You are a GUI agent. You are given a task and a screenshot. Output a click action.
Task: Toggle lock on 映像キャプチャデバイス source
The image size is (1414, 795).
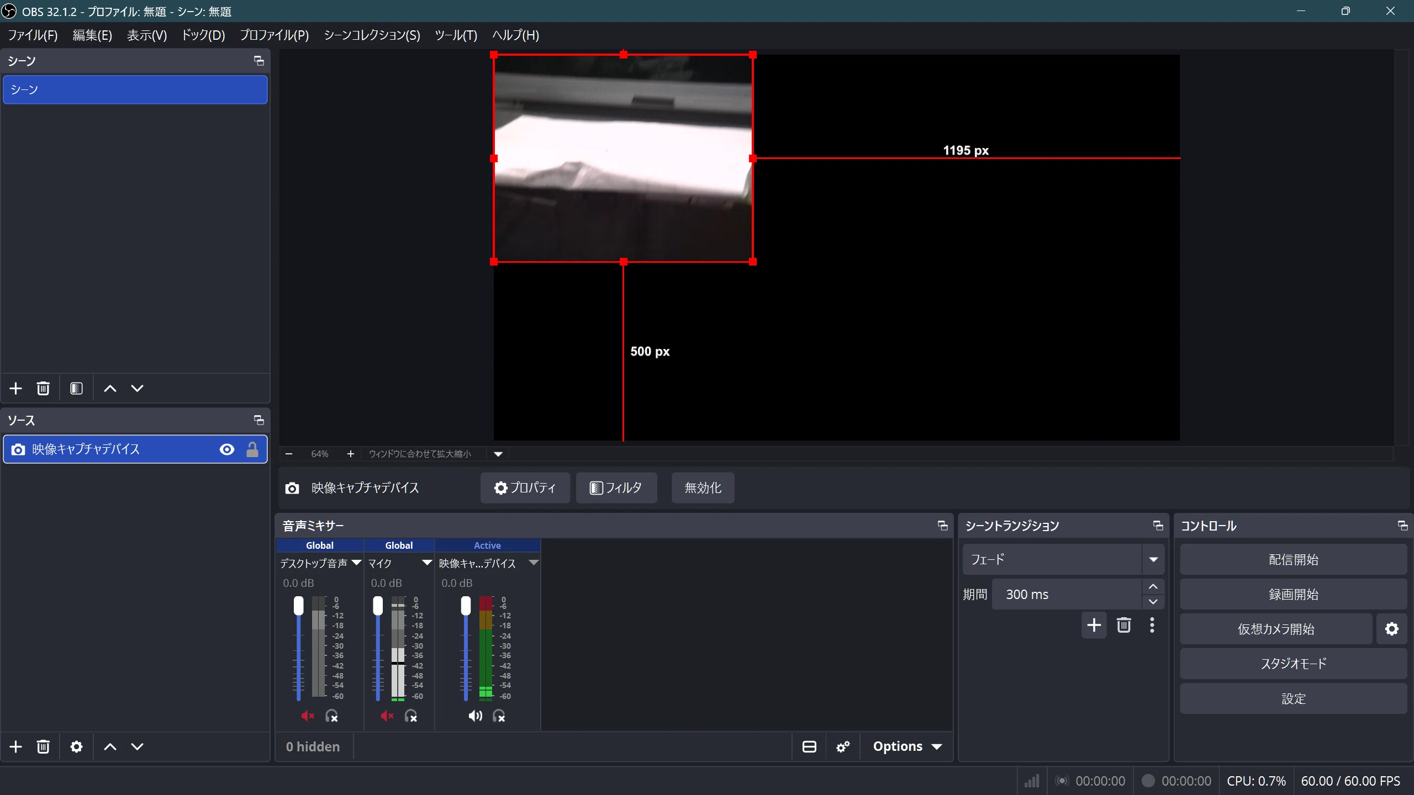pyautogui.click(x=252, y=449)
